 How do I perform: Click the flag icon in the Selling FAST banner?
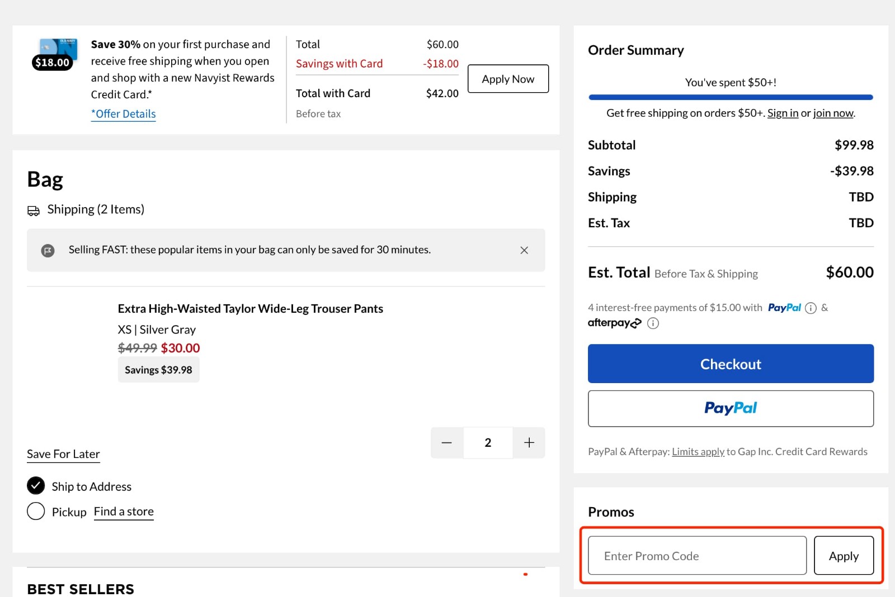point(48,250)
